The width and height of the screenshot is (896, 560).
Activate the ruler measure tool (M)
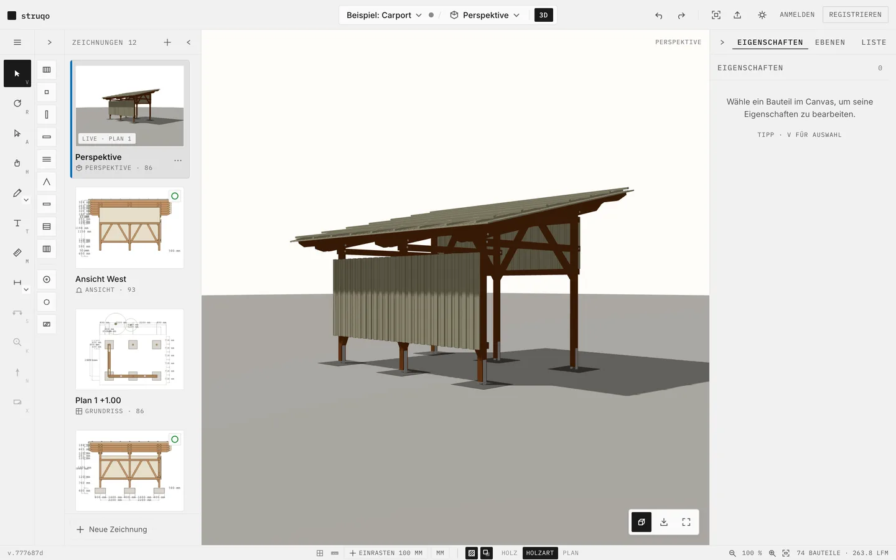click(17, 253)
